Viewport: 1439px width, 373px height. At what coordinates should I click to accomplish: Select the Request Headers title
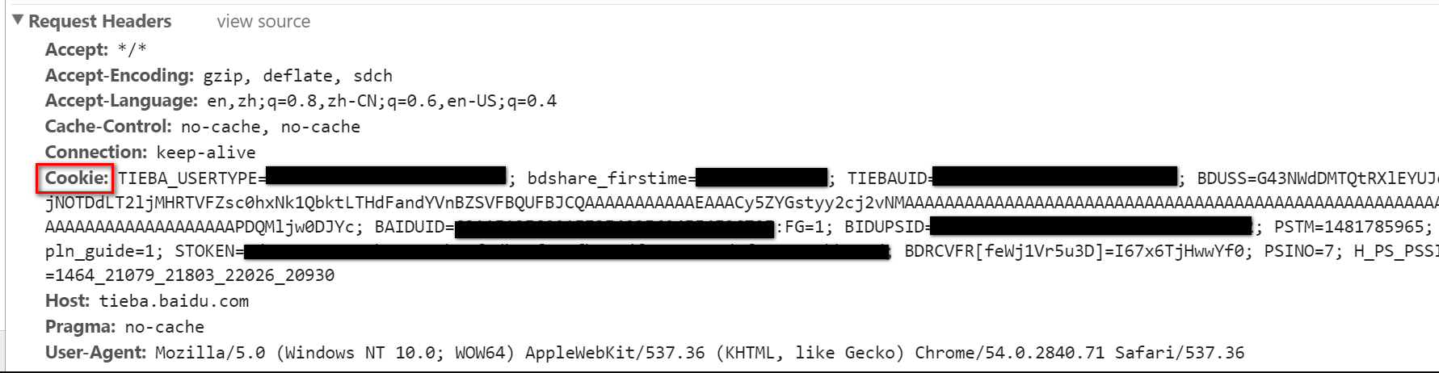click(100, 22)
